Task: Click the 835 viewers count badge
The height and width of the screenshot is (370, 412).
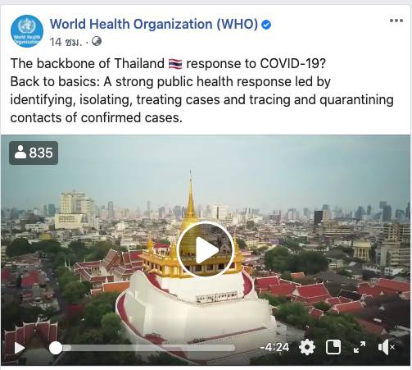Action: [34, 153]
